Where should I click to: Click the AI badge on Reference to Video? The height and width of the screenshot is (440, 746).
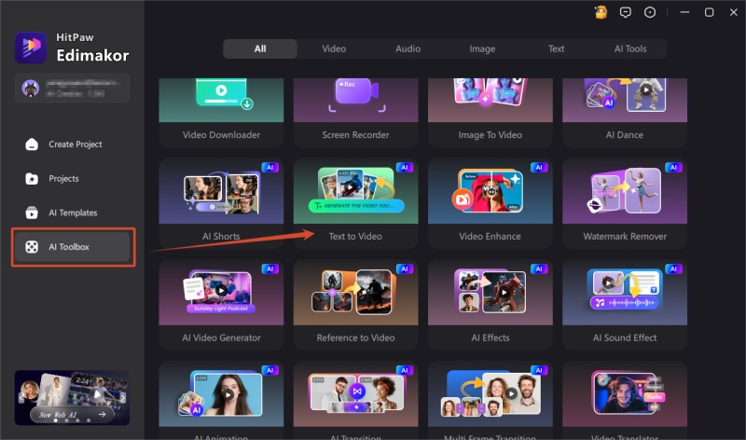(x=405, y=268)
